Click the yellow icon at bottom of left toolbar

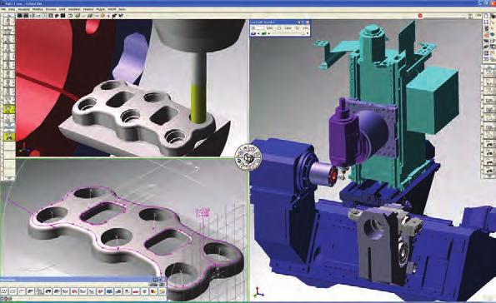pyautogui.click(x=9, y=137)
